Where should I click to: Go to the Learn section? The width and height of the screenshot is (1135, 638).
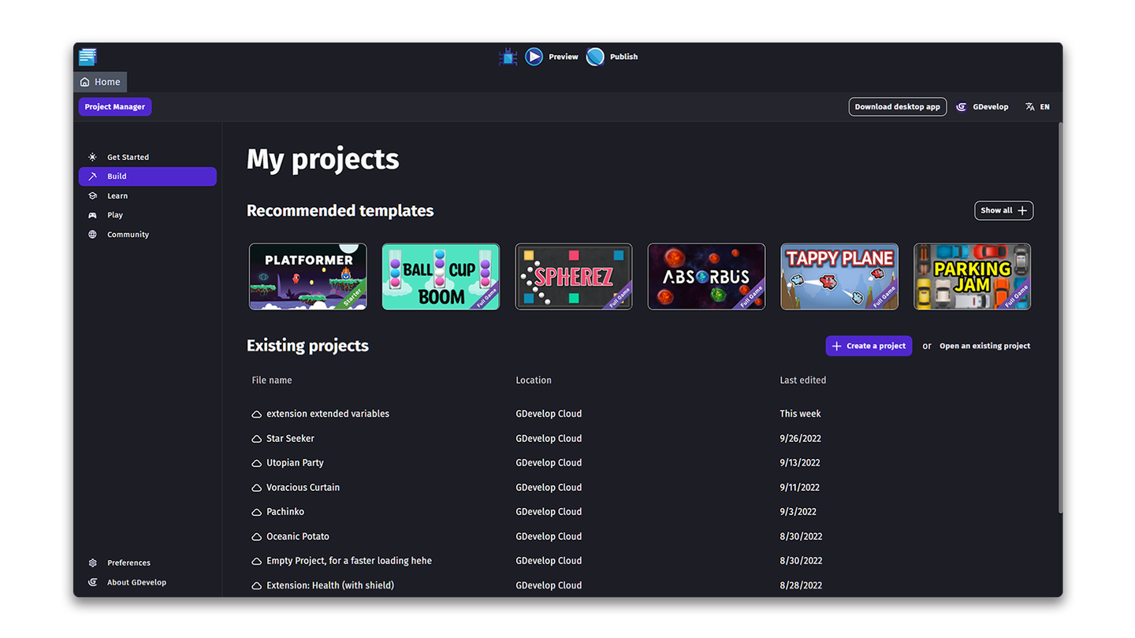pyautogui.click(x=147, y=195)
